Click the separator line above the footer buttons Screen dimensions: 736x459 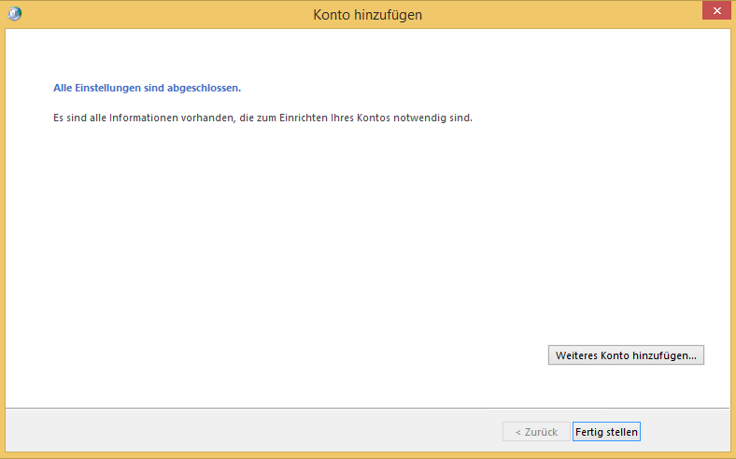pos(368,408)
